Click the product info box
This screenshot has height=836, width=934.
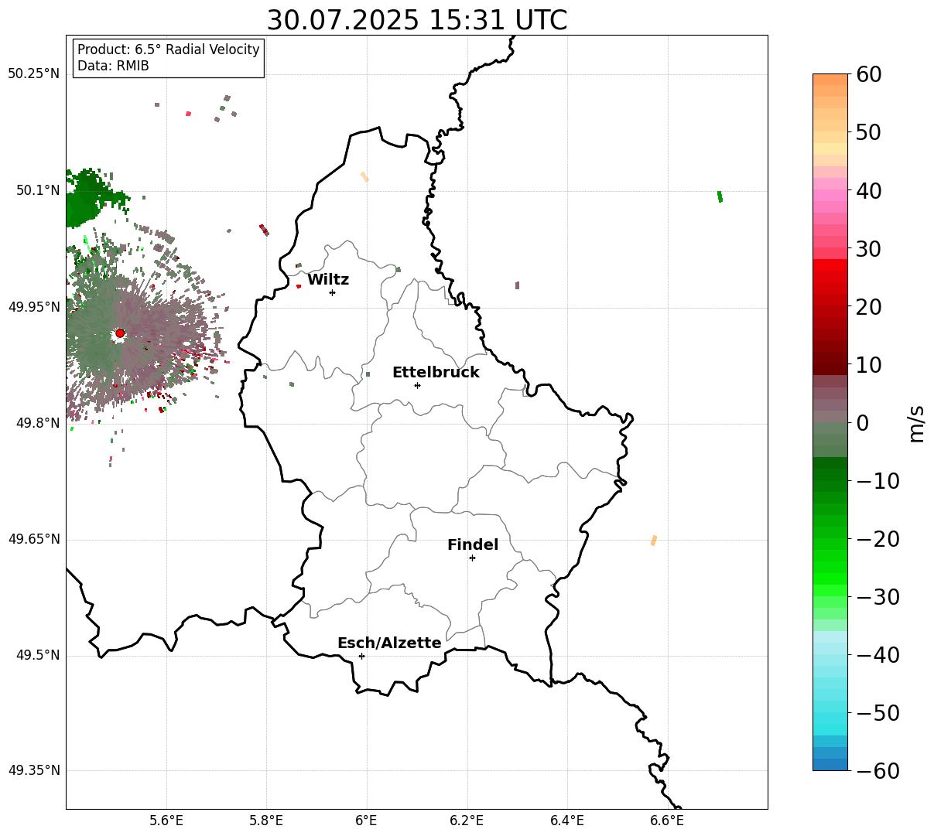(169, 58)
